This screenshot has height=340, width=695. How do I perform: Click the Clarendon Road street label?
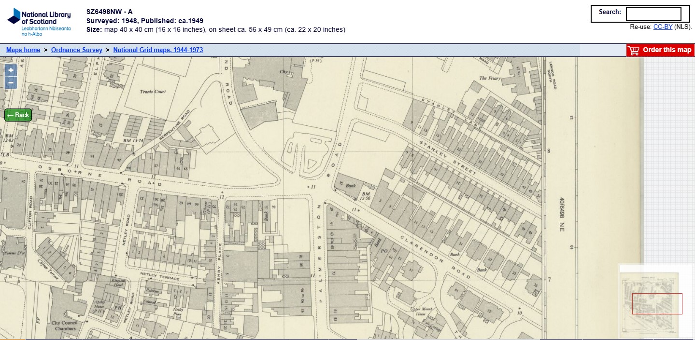[435, 257]
